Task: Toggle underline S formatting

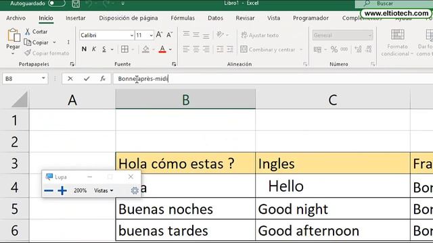Action: [x=104, y=49]
